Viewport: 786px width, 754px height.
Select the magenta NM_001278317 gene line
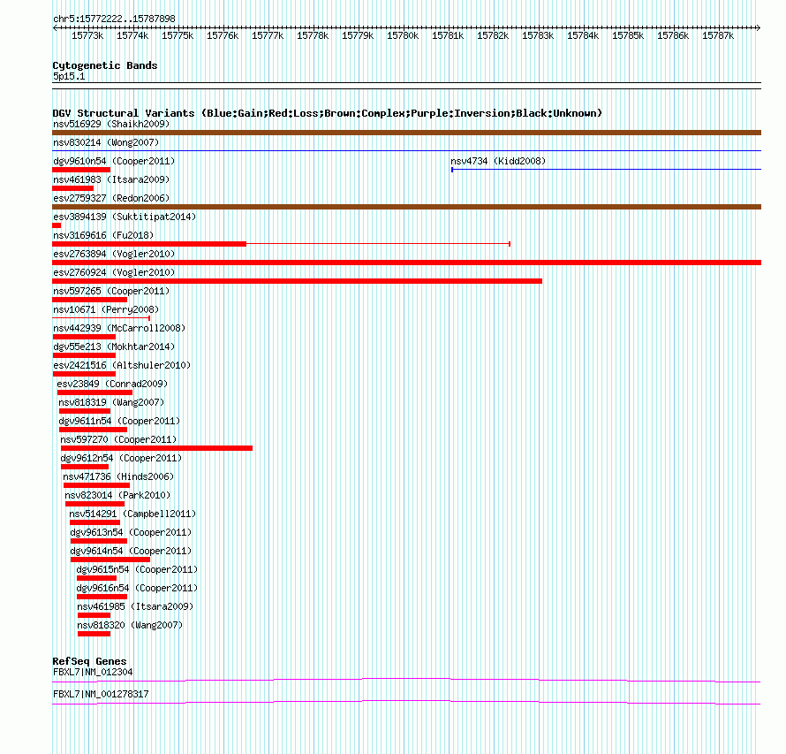tap(406, 702)
